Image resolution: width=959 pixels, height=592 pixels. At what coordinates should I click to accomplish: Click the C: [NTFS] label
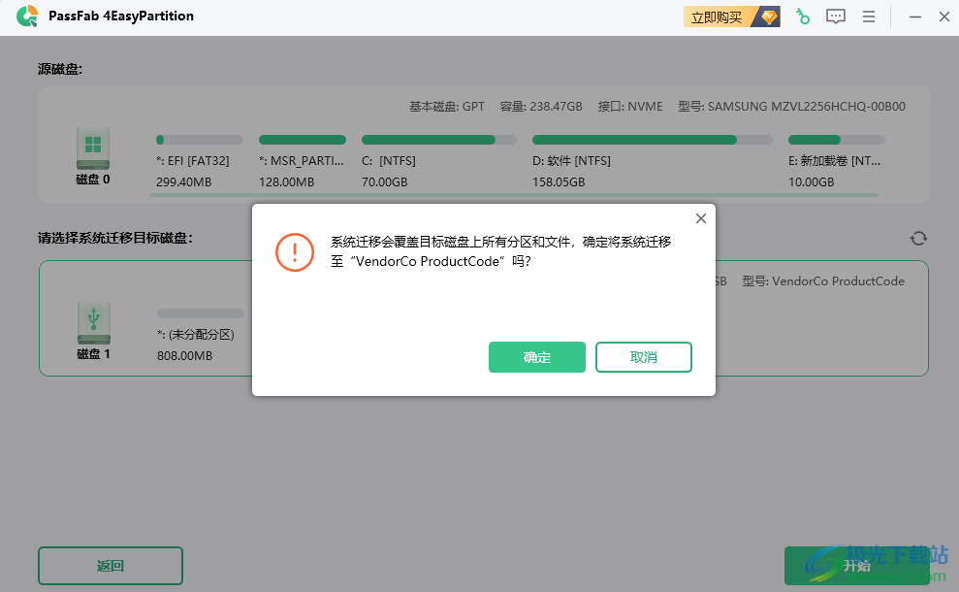tap(389, 160)
